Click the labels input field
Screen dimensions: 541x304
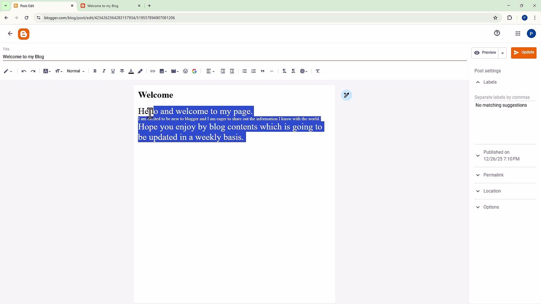tap(505, 97)
